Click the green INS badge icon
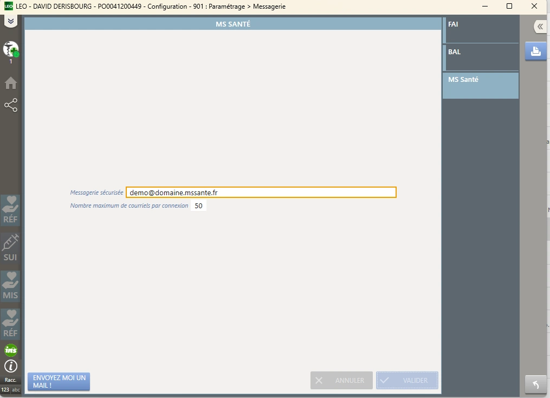 click(x=11, y=350)
